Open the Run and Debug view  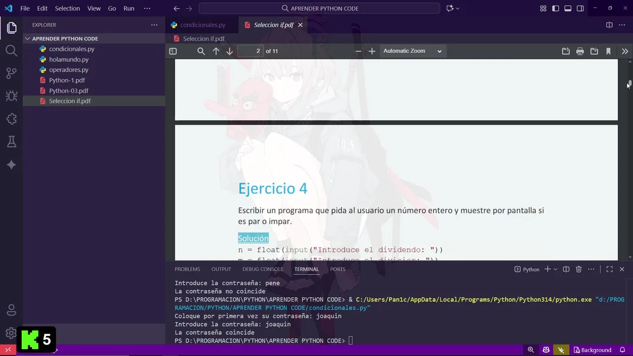point(11,96)
